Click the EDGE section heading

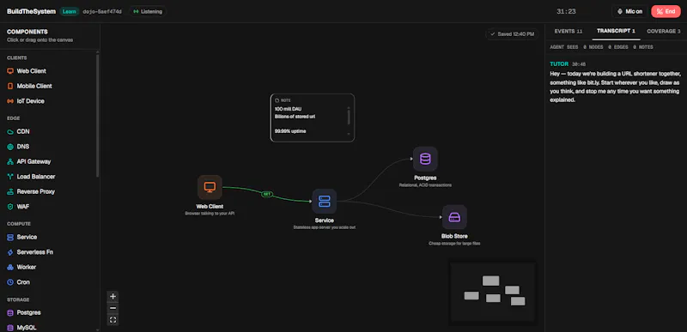click(x=13, y=118)
